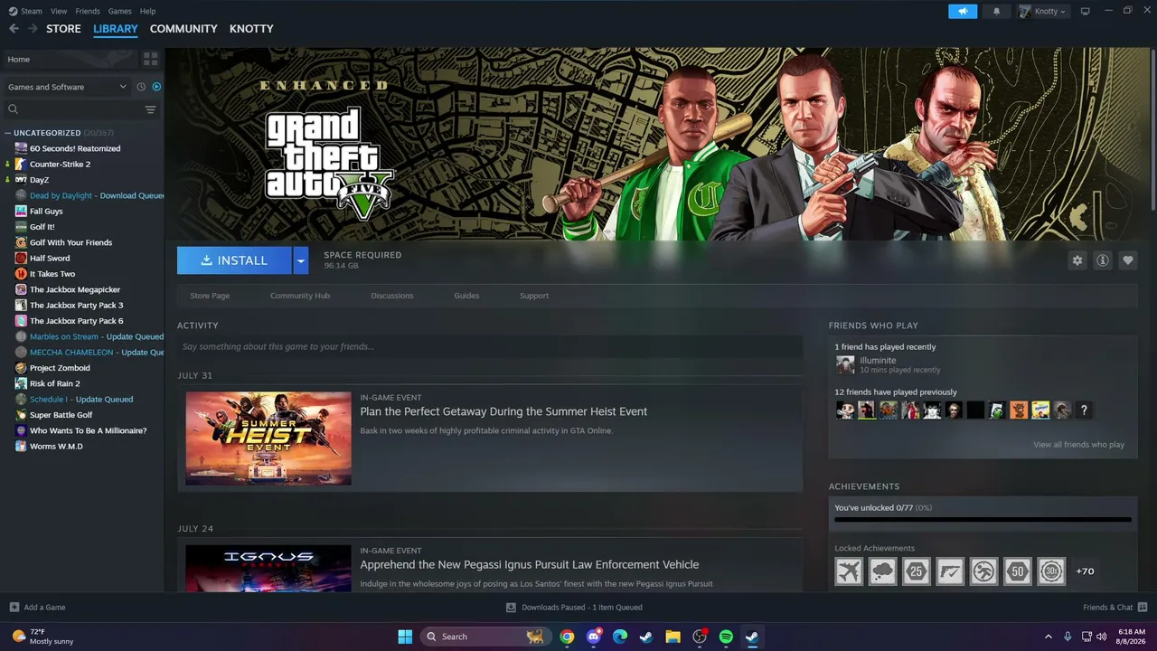Open File Explorer from the taskbar

coord(673,637)
